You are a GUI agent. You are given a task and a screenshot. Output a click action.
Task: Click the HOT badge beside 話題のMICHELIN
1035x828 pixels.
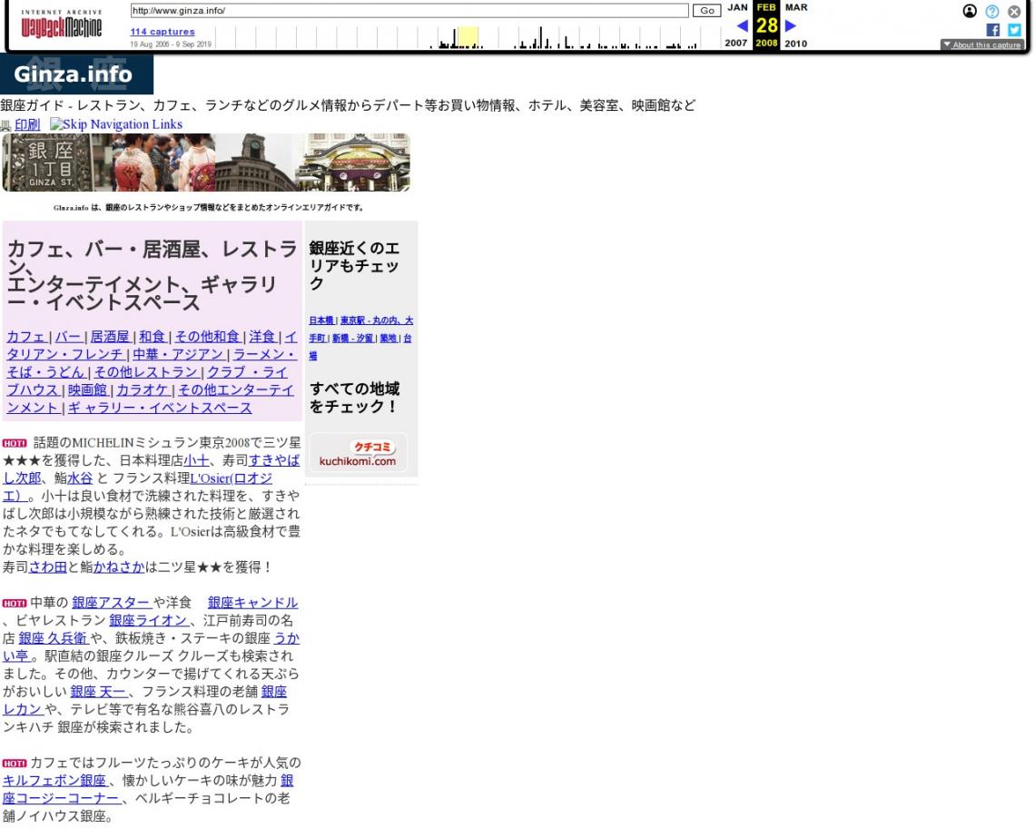[x=15, y=443]
